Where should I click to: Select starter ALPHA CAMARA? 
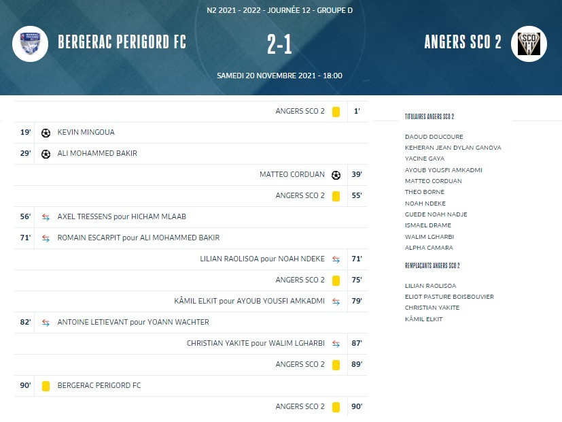click(x=429, y=248)
